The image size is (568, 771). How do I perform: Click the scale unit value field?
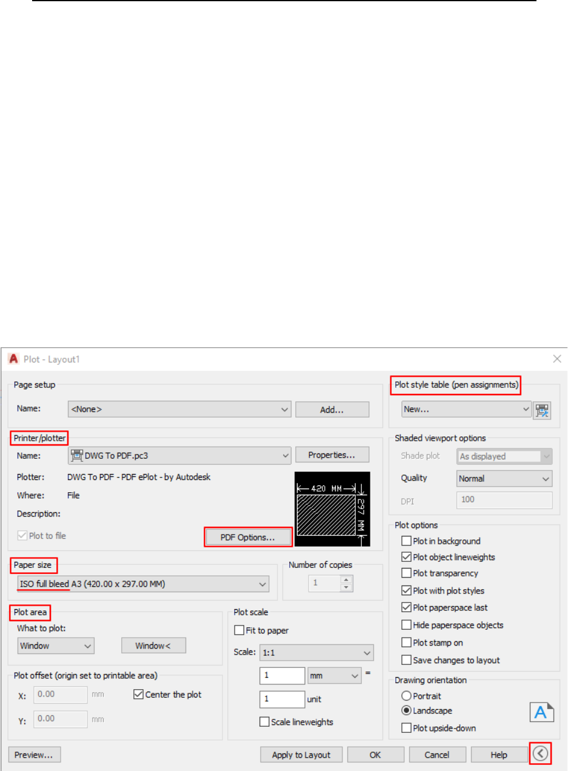pyautogui.click(x=282, y=699)
